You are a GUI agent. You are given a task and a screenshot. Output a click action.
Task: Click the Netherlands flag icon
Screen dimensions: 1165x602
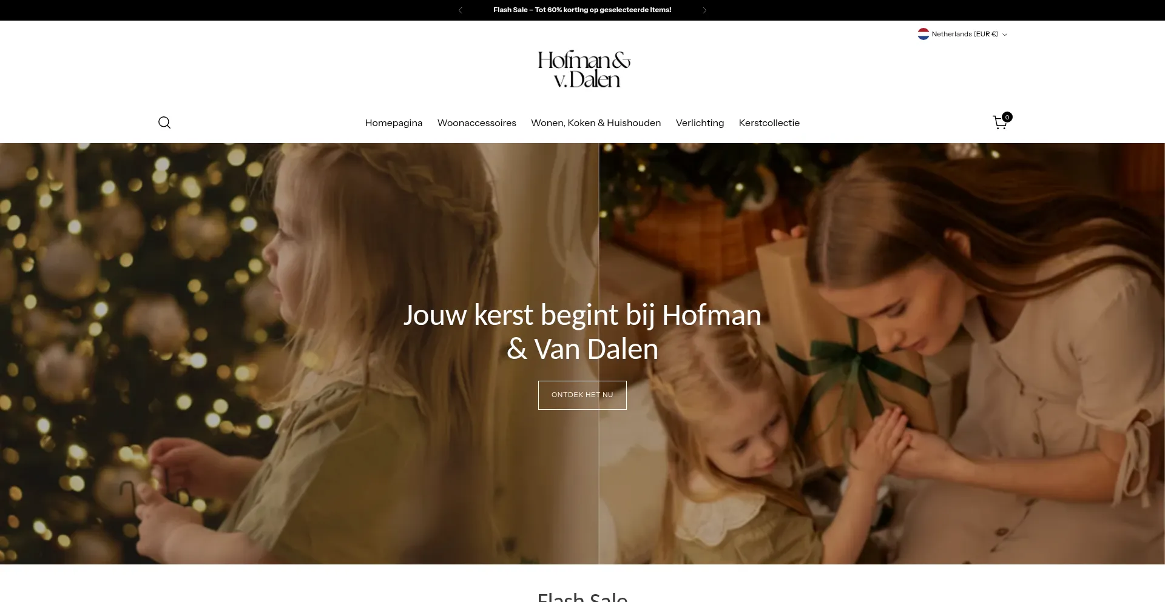(924, 34)
